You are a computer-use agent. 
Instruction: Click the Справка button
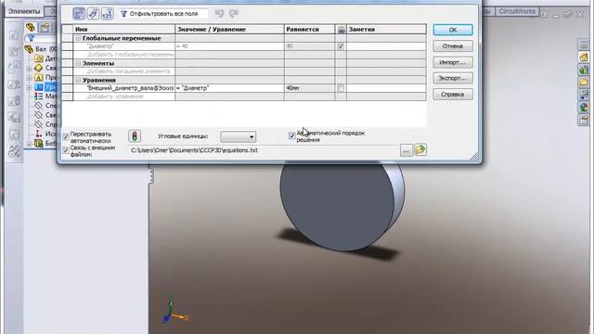click(x=453, y=95)
